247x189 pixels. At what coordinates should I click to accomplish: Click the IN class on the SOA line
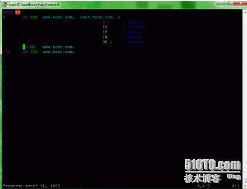click(x=25, y=17)
